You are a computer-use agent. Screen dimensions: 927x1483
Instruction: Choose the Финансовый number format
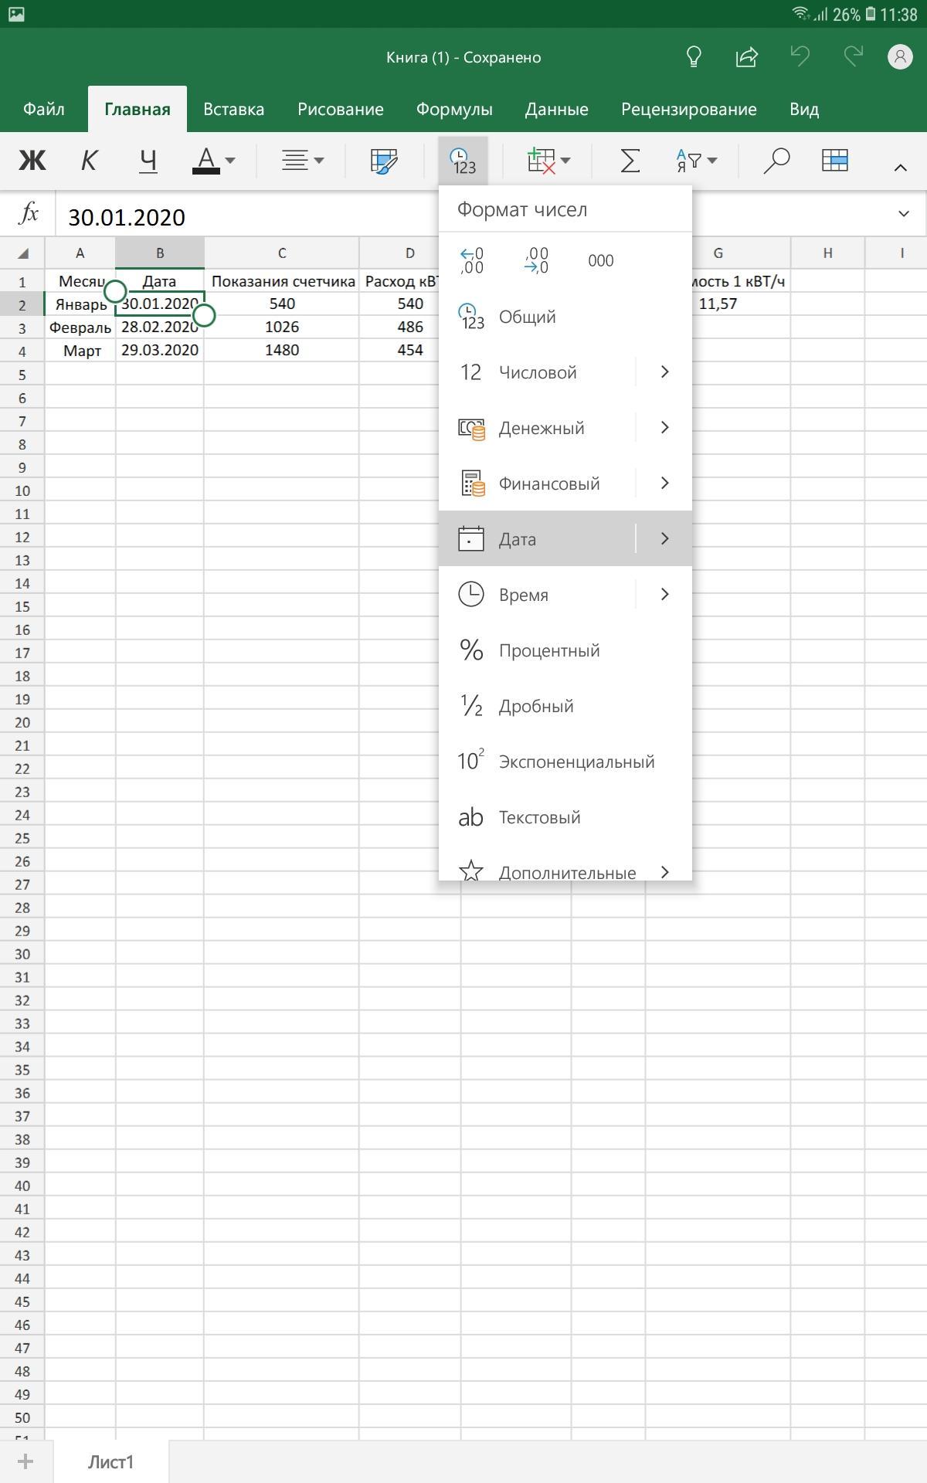pyautogui.click(x=538, y=484)
